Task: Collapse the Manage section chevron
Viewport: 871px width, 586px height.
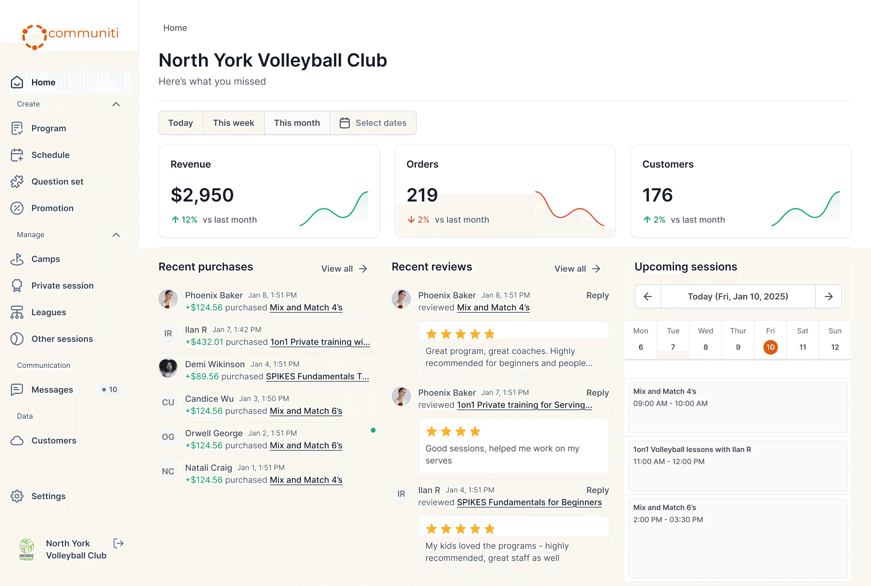Action: click(x=116, y=235)
